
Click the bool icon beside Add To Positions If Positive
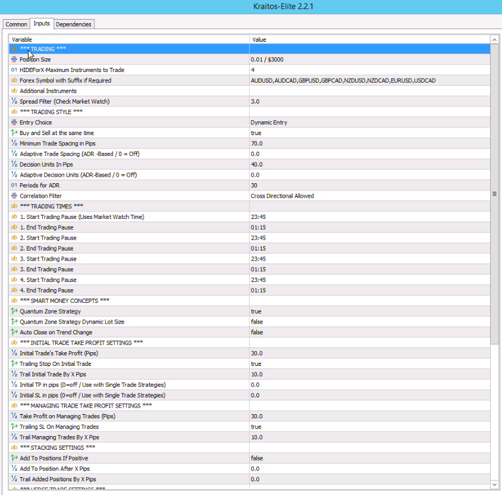(x=14, y=458)
